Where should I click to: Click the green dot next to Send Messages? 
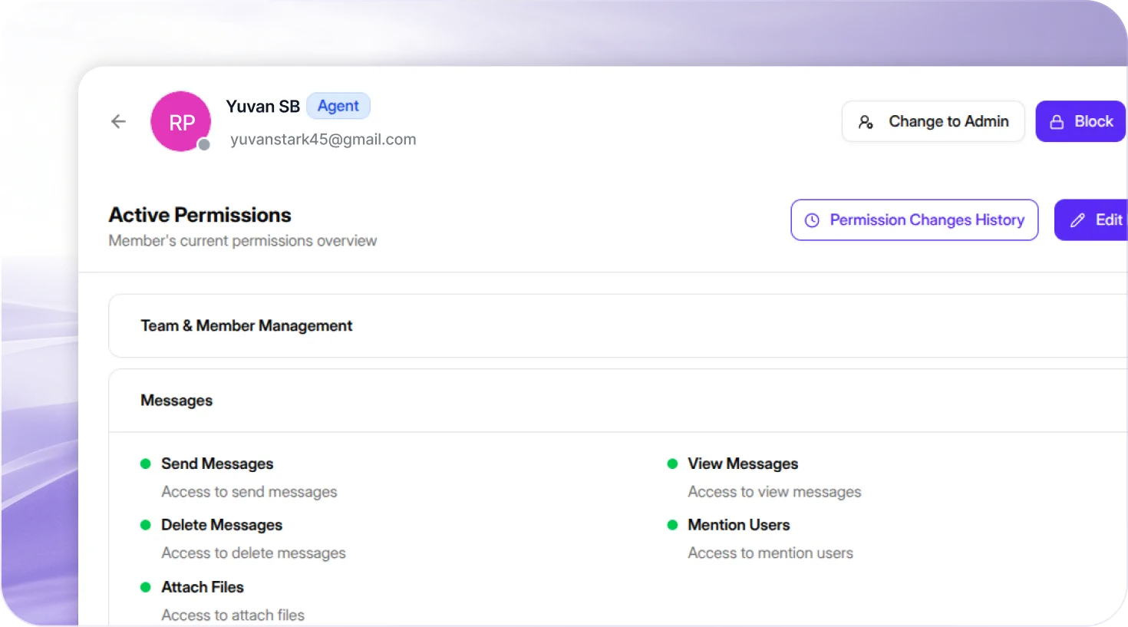coord(145,464)
